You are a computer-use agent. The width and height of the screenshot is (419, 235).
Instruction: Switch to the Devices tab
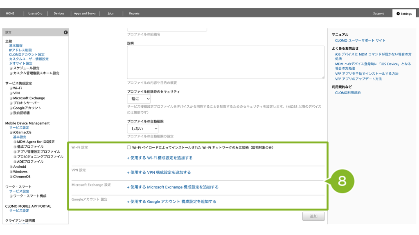tap(59, 13)
